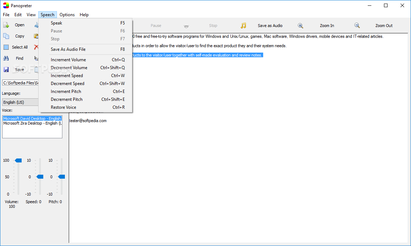Select the Microsoft Zira Desktop voice
The width and height of the screenshot is (411, 246).
pyautogui.click(x=32, y=123)
